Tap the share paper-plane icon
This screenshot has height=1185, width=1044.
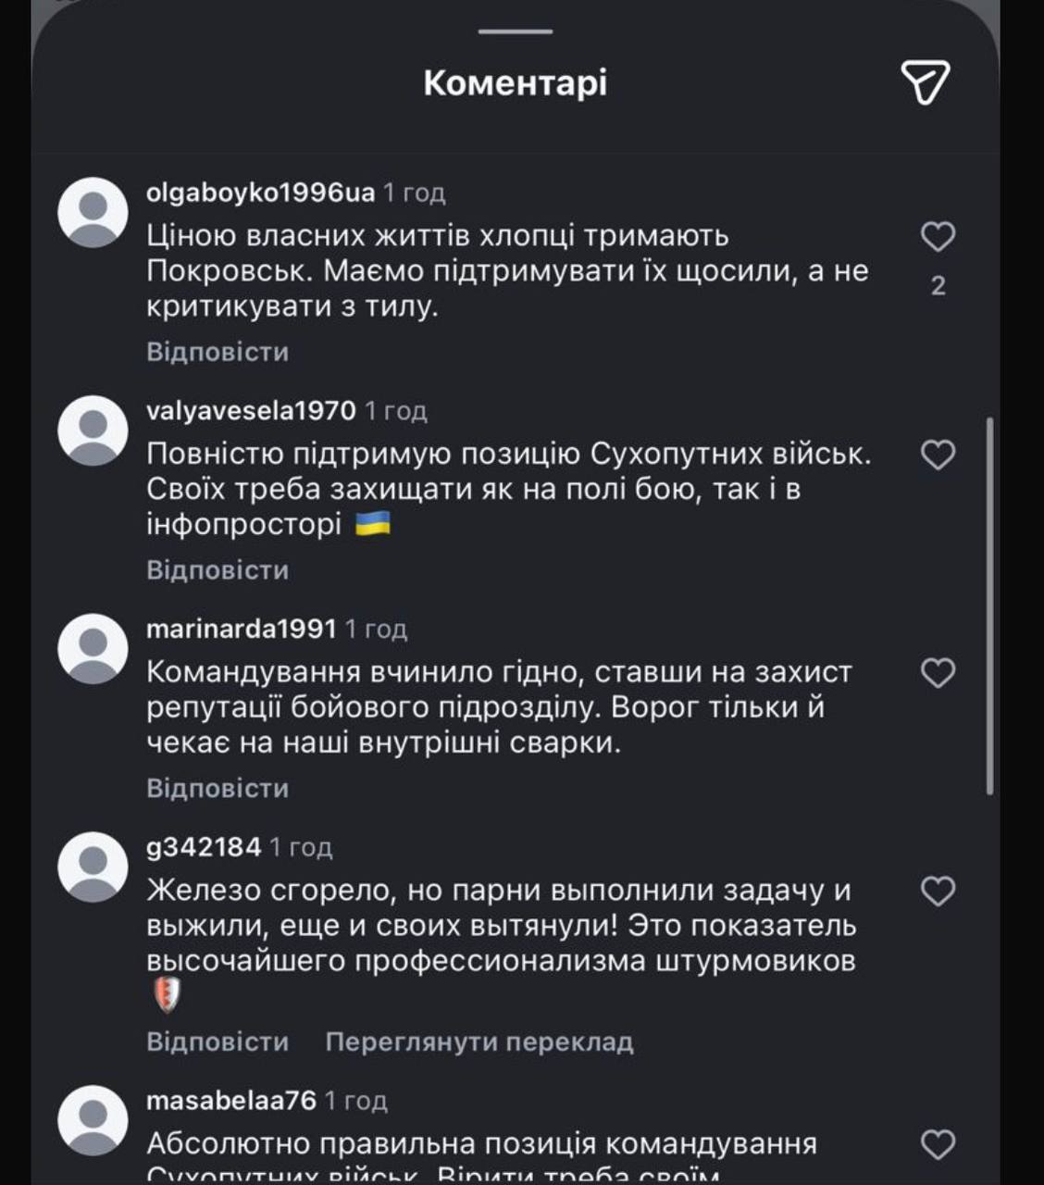tap(925, 82)
